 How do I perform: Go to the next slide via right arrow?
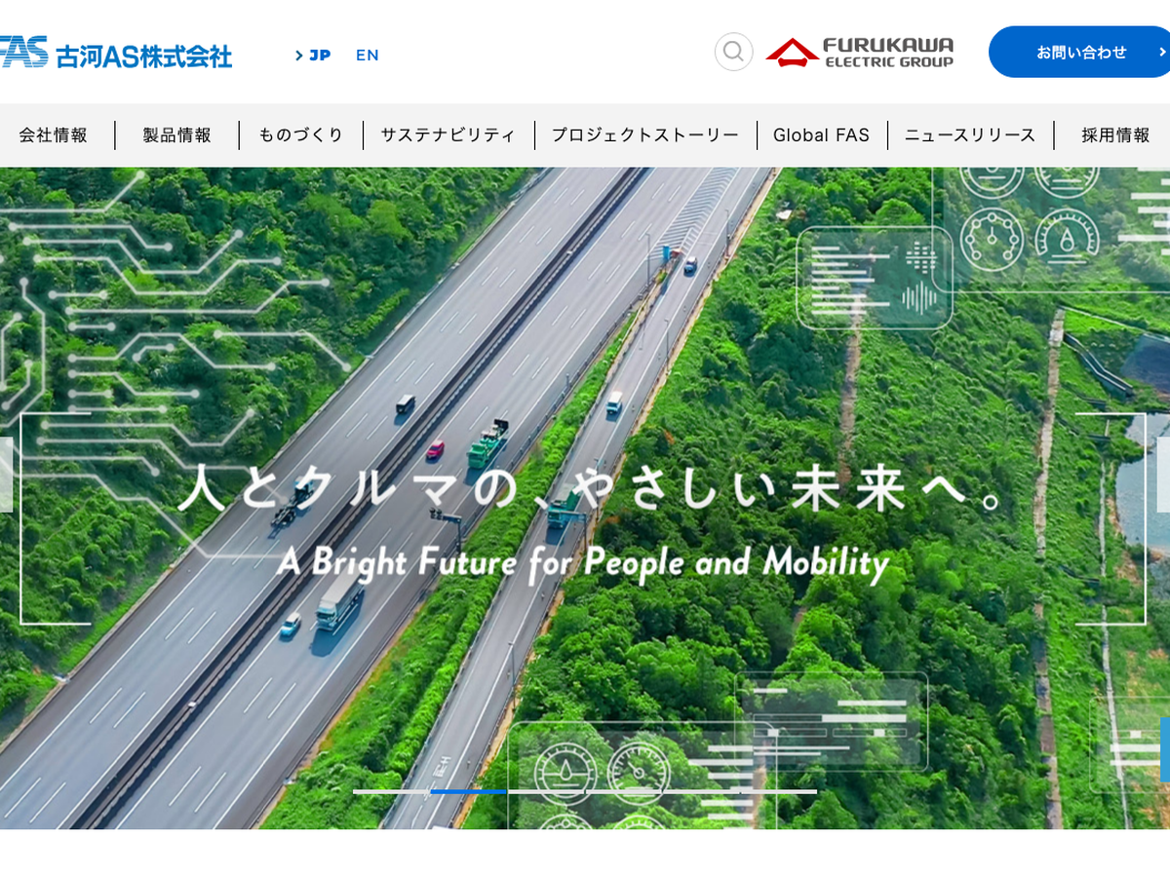tap(1163, 475)
